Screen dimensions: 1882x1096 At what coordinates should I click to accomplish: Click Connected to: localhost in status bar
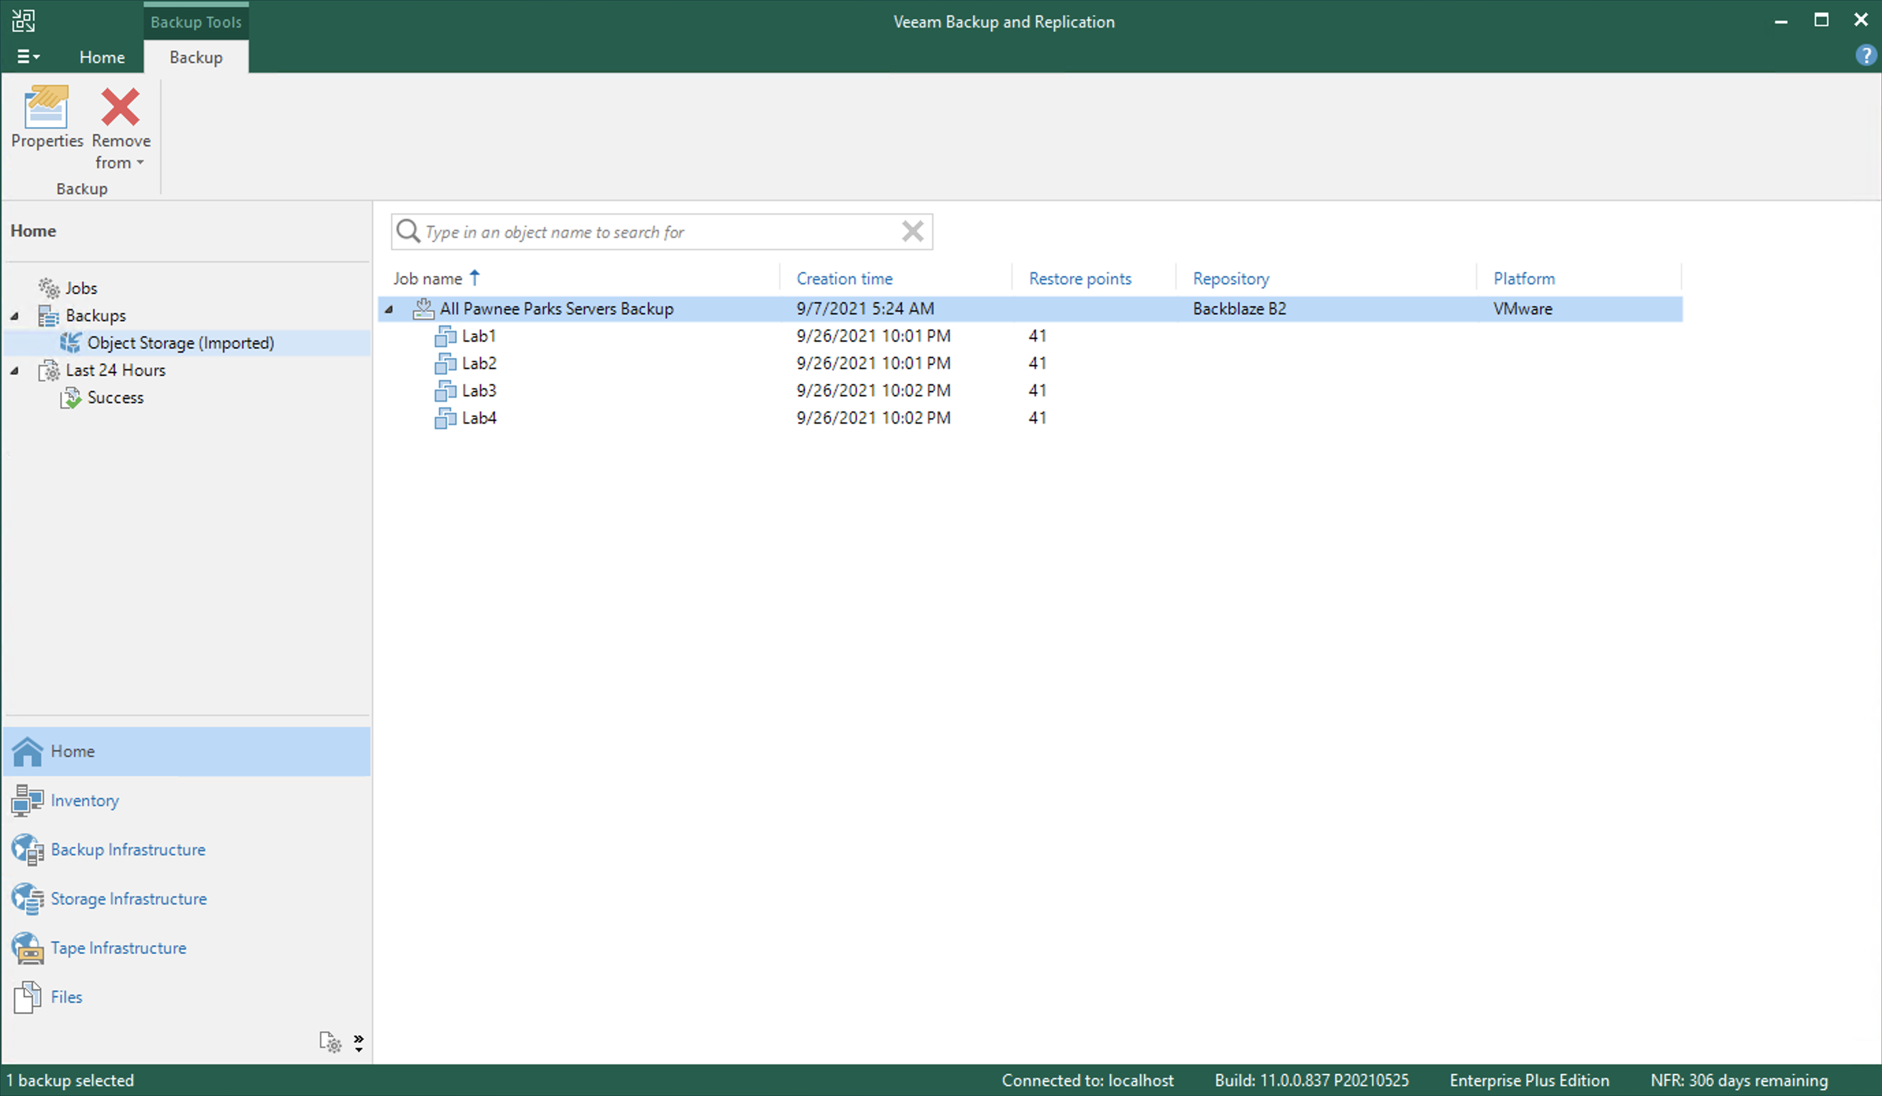point(1087,1081)
